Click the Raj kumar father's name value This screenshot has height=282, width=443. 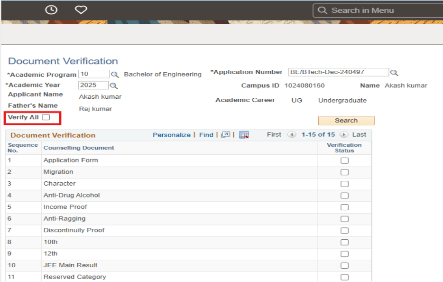pyautogui.click(x=95, y=109)
